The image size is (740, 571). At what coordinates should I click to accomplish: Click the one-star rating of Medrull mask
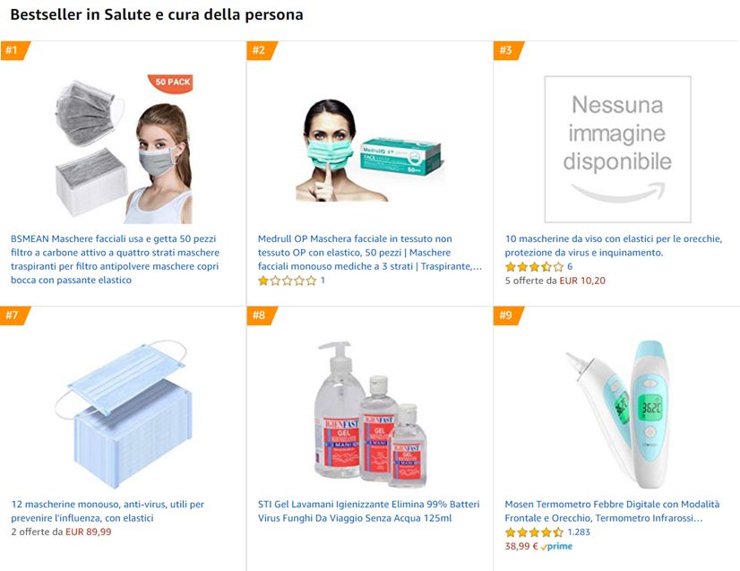(287, 281)
